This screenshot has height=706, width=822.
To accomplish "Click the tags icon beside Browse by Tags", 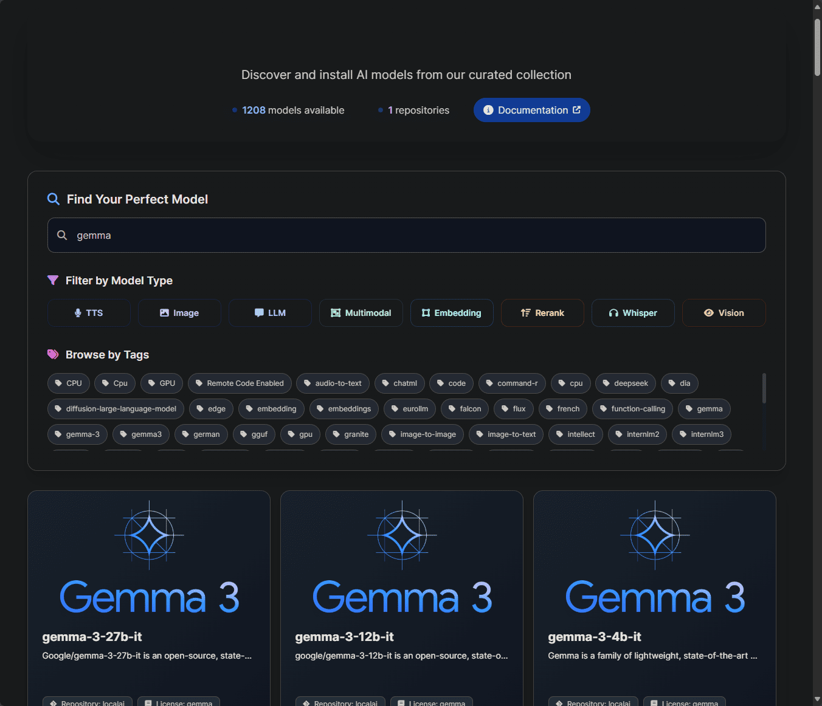I will coord(53,354).
